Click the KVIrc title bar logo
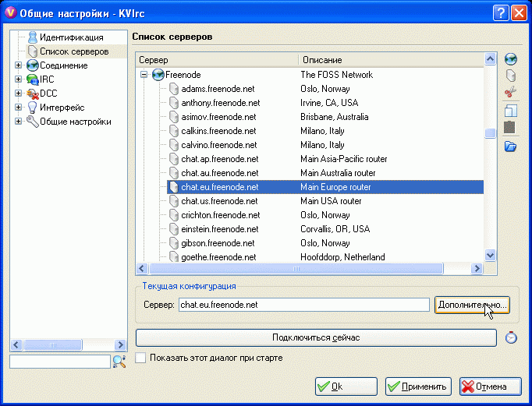 (11, 13)
